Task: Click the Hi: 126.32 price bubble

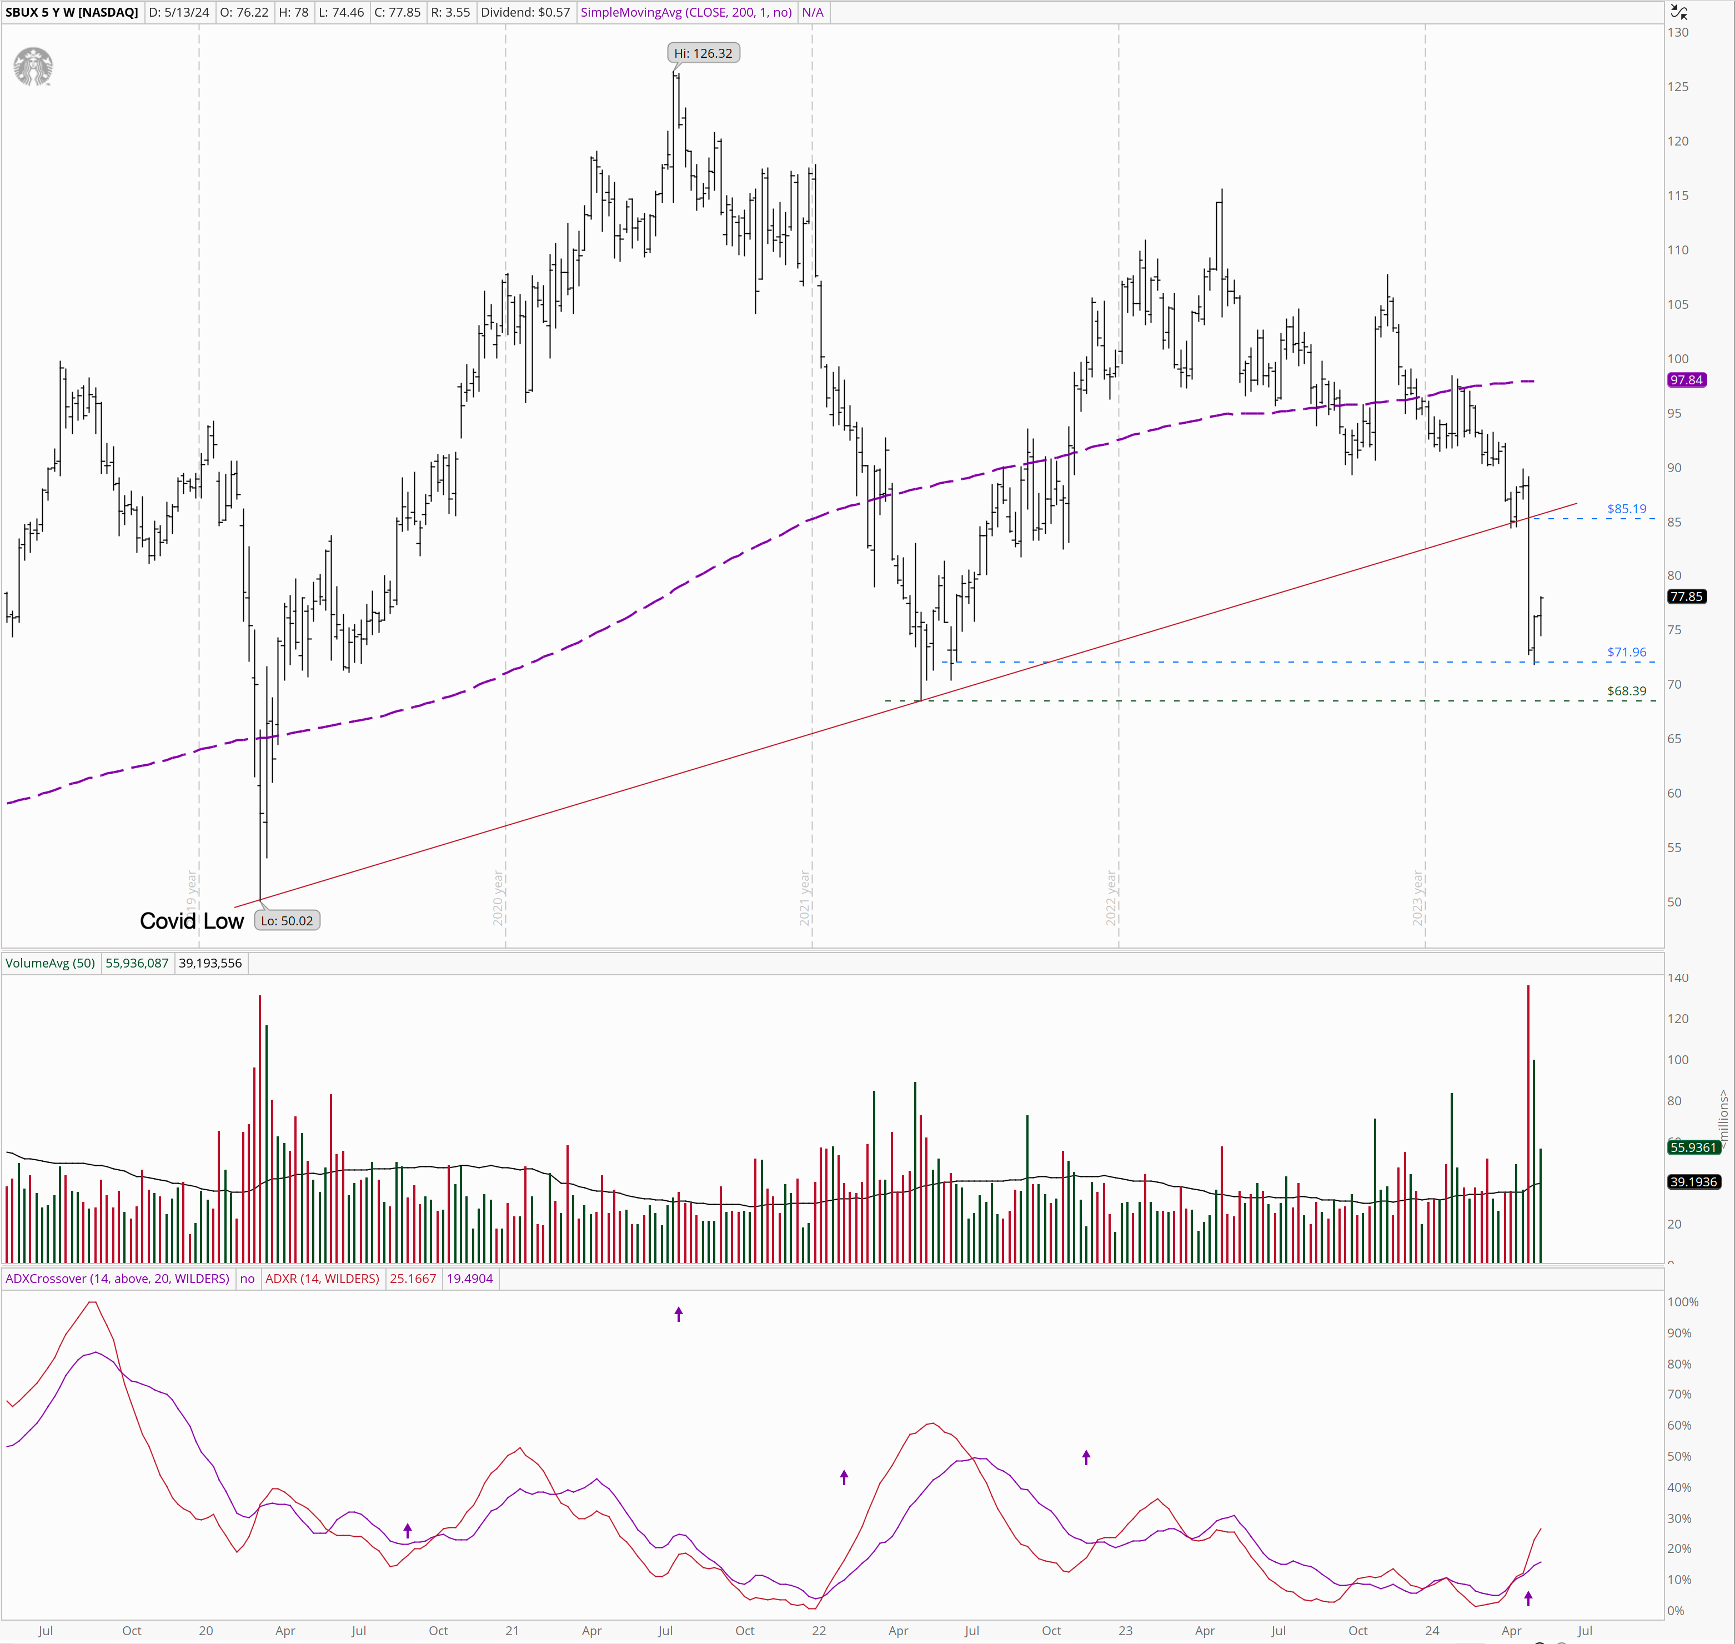Action: click(x=703, y=53)
